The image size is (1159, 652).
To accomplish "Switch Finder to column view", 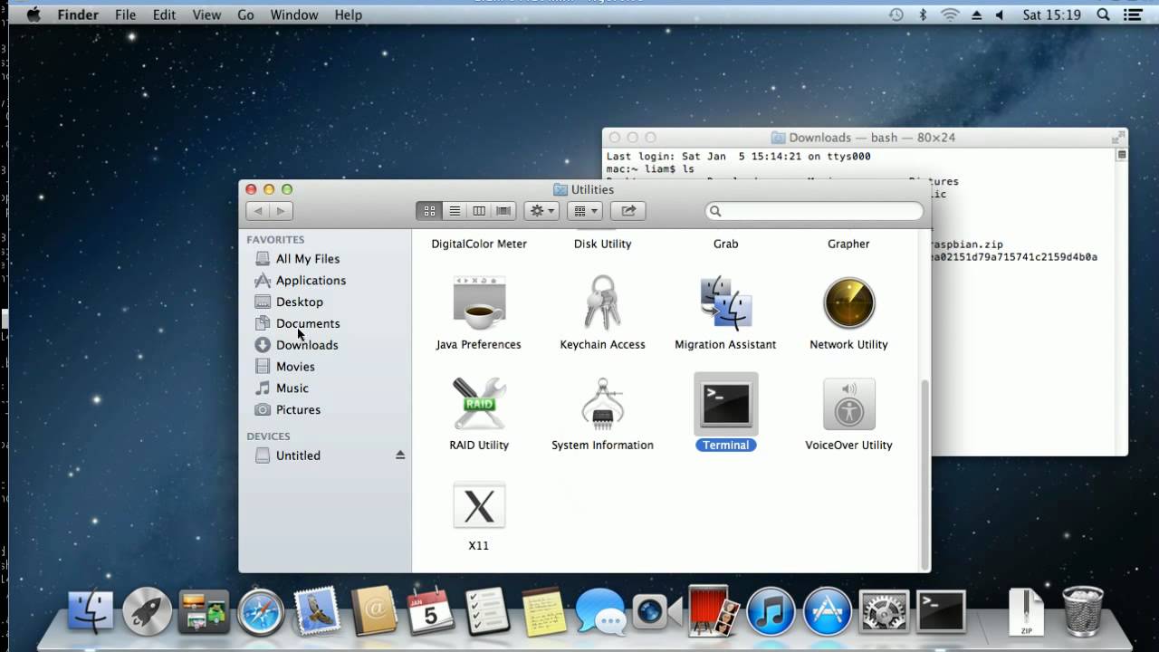I will click(x=479, y=211).
